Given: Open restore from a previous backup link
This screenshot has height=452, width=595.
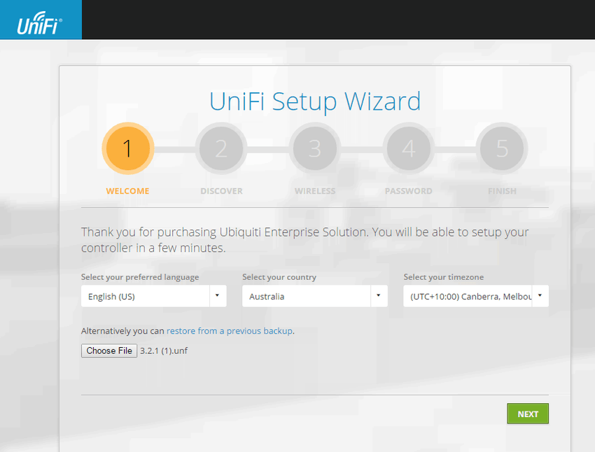Looking at the screenshot, I should coord(230,331).
